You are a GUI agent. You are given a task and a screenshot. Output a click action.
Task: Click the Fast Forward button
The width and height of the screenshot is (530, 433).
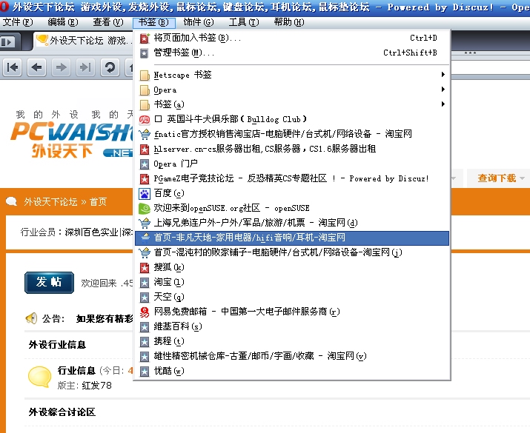[x=85, y=67]
